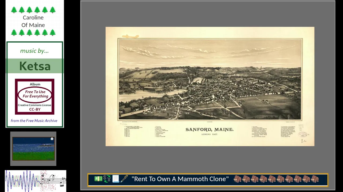Click the fountain pen icon

(x=124, y=179)
